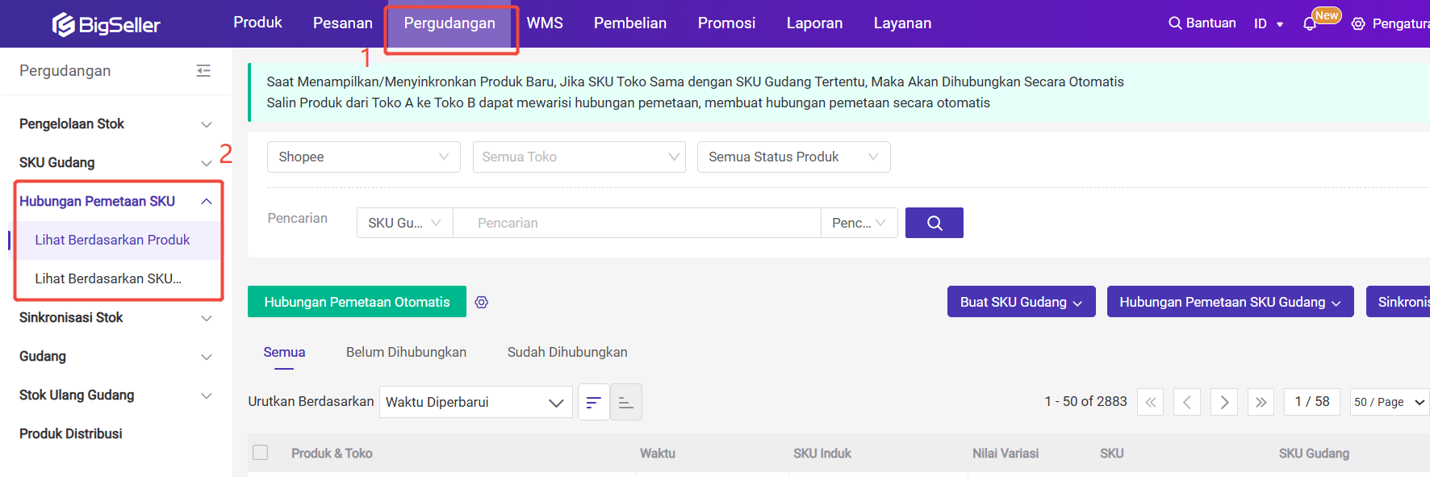Click the Nilai Variasi column header
Image resolution: width=1430 pixels, height=477 pixels.
click(1006, 454)
